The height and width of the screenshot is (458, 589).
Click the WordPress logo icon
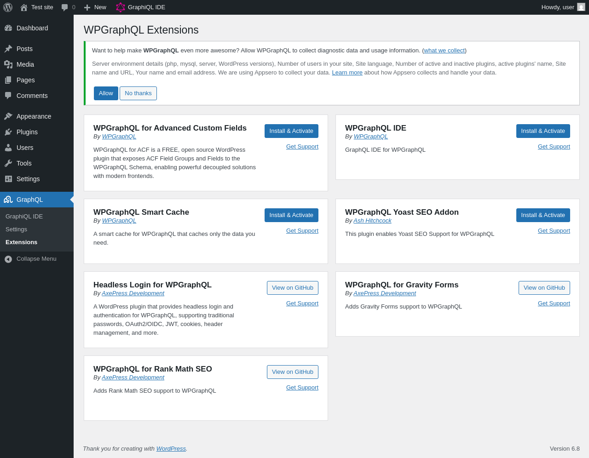point(8,7)
